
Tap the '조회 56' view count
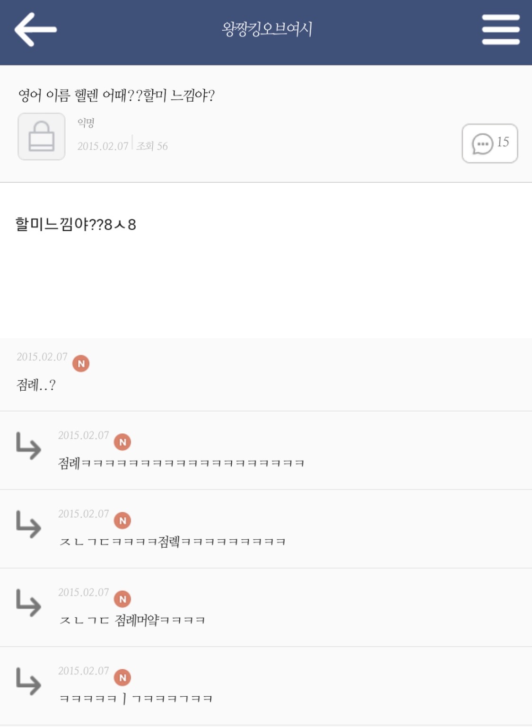[x=152, y=146]
